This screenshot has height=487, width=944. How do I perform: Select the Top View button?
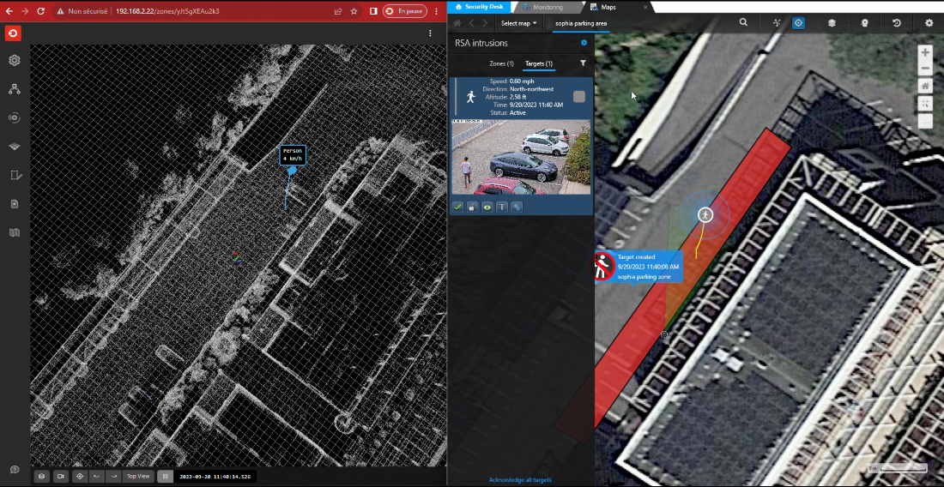pyautogui.click(x=138, y=476)
